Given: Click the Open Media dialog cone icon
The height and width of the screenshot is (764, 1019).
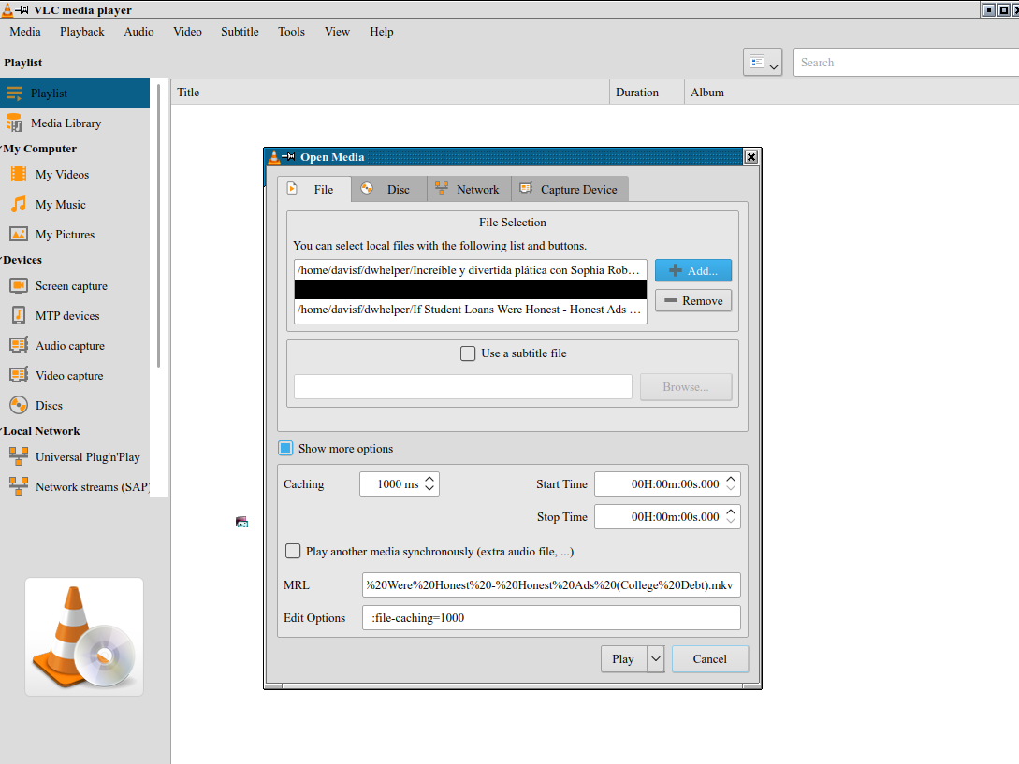Looking at the screenshot, I should tap(274, 156).
